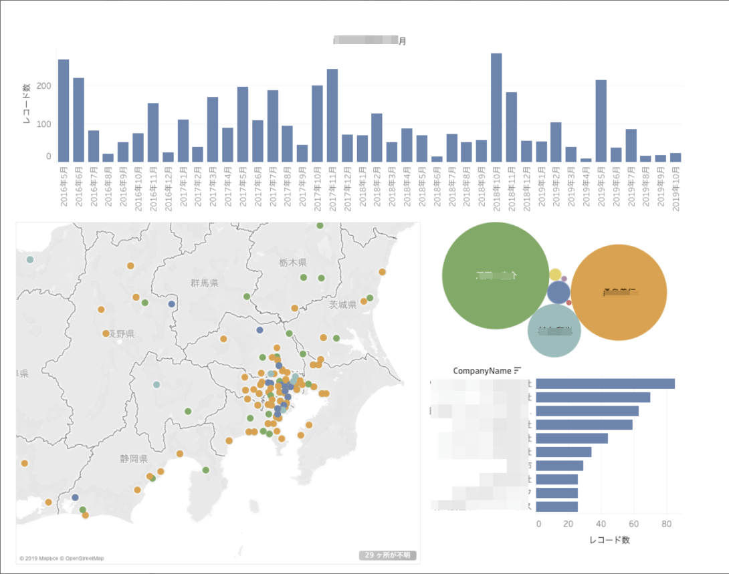
Task: Select the 2016年6月 bar
Action: click(78, 120)
